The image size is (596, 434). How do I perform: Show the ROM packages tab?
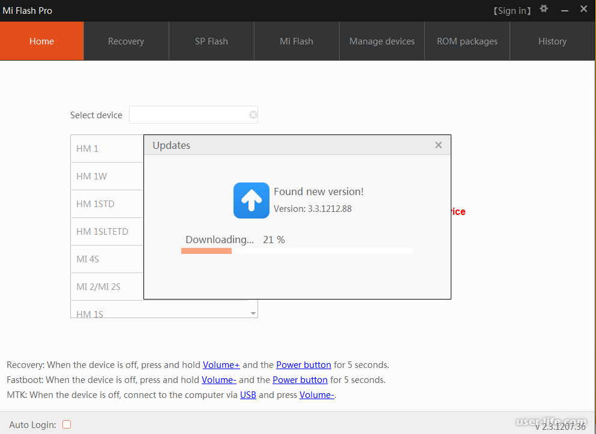tap(467, 41)
